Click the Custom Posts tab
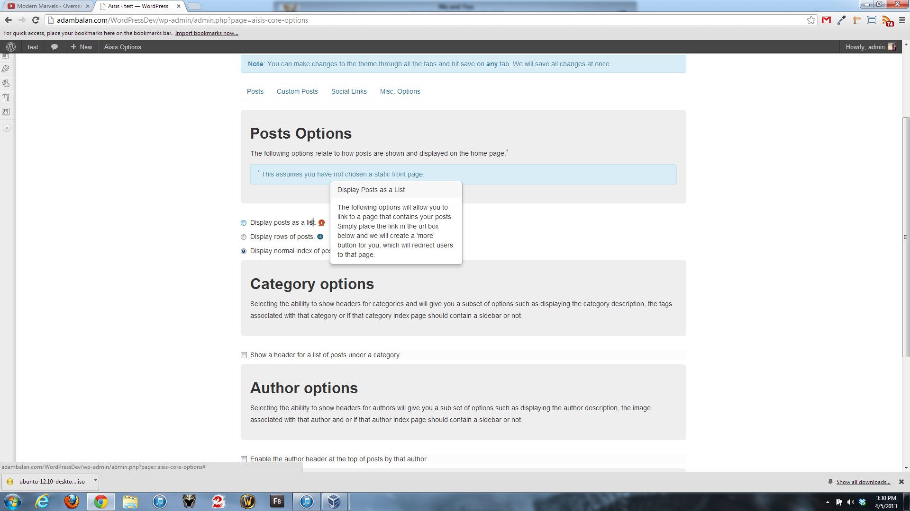This screenshot has height=511, width=910. tap(297, 91)
